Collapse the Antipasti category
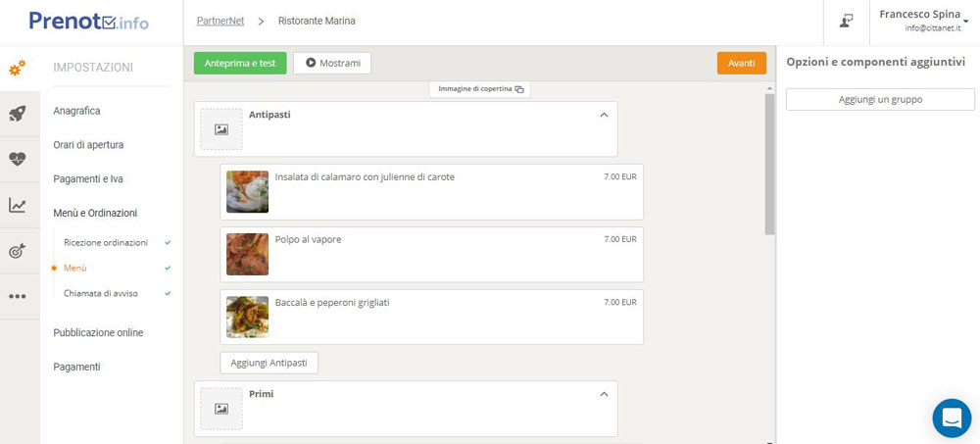Image resolution: width=980 pixels, height=444 pixels. (604, 116)
